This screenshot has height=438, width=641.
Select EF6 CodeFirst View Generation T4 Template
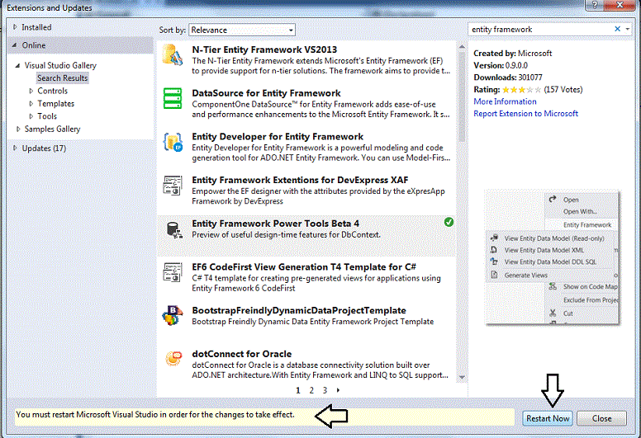[x=304, y=267]
